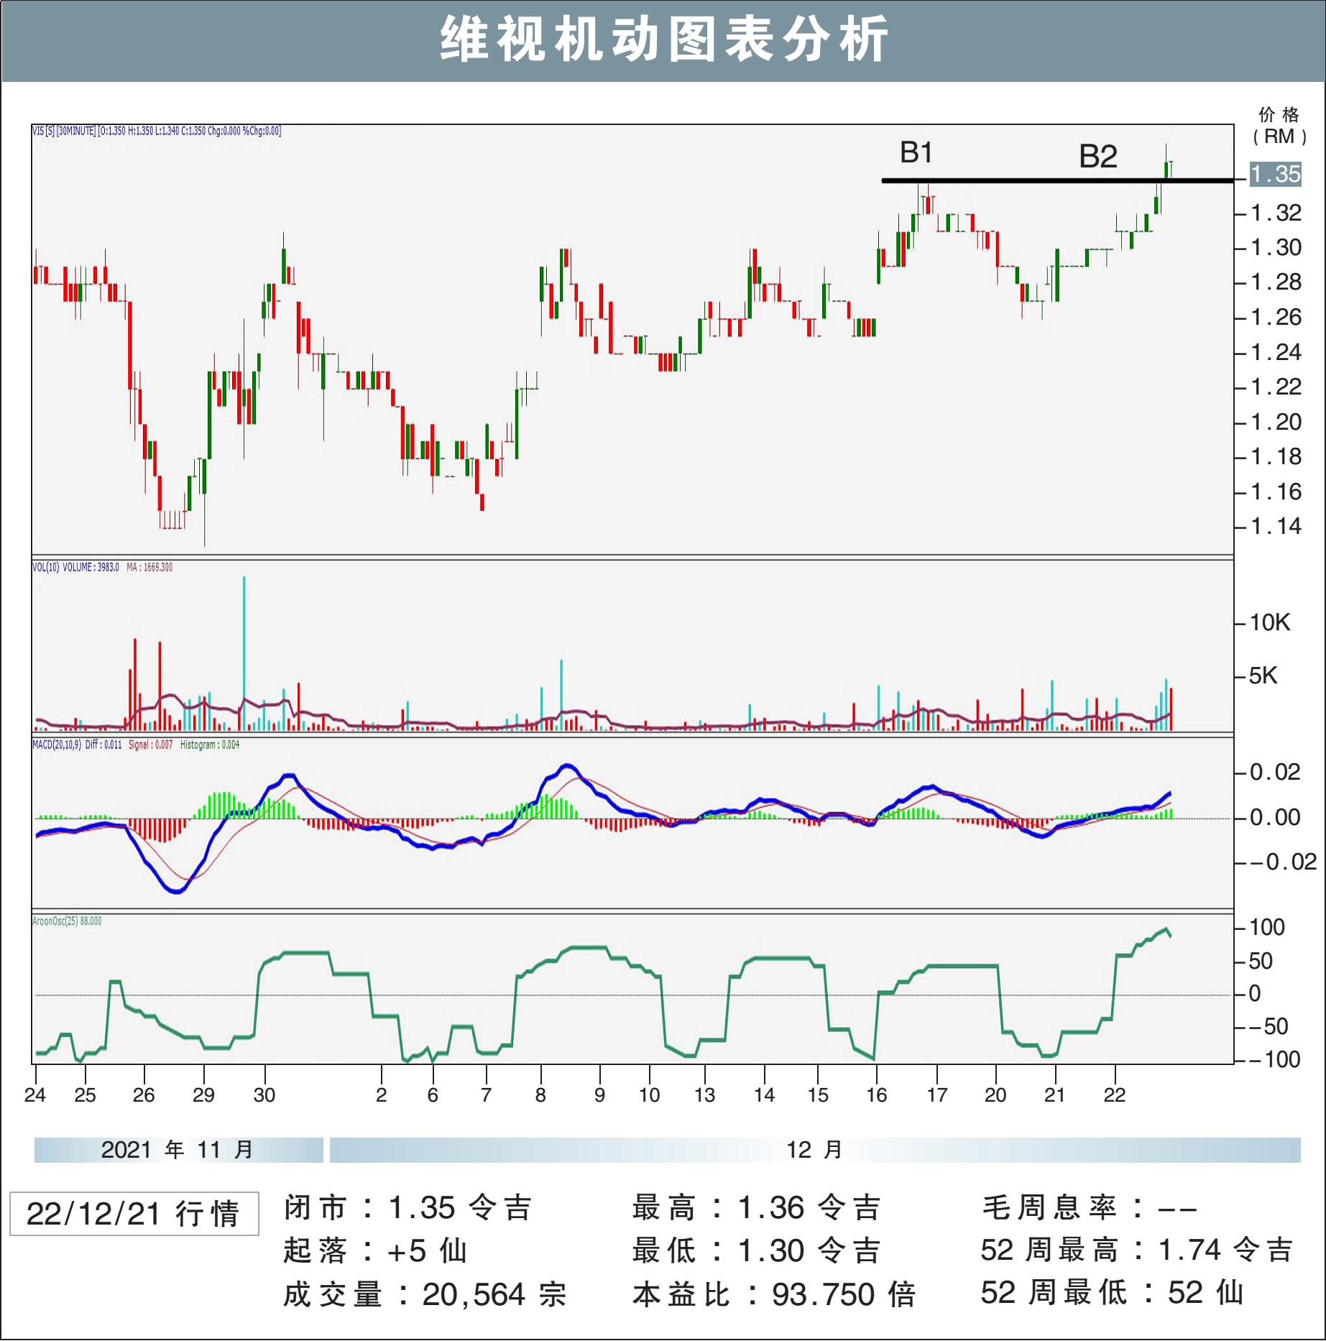Image resolution: width=1326 pixels, height=1341 pixels.
Task: Click the 52 周最低：52 仙 text
Action: click(x=1112, y=1293)
